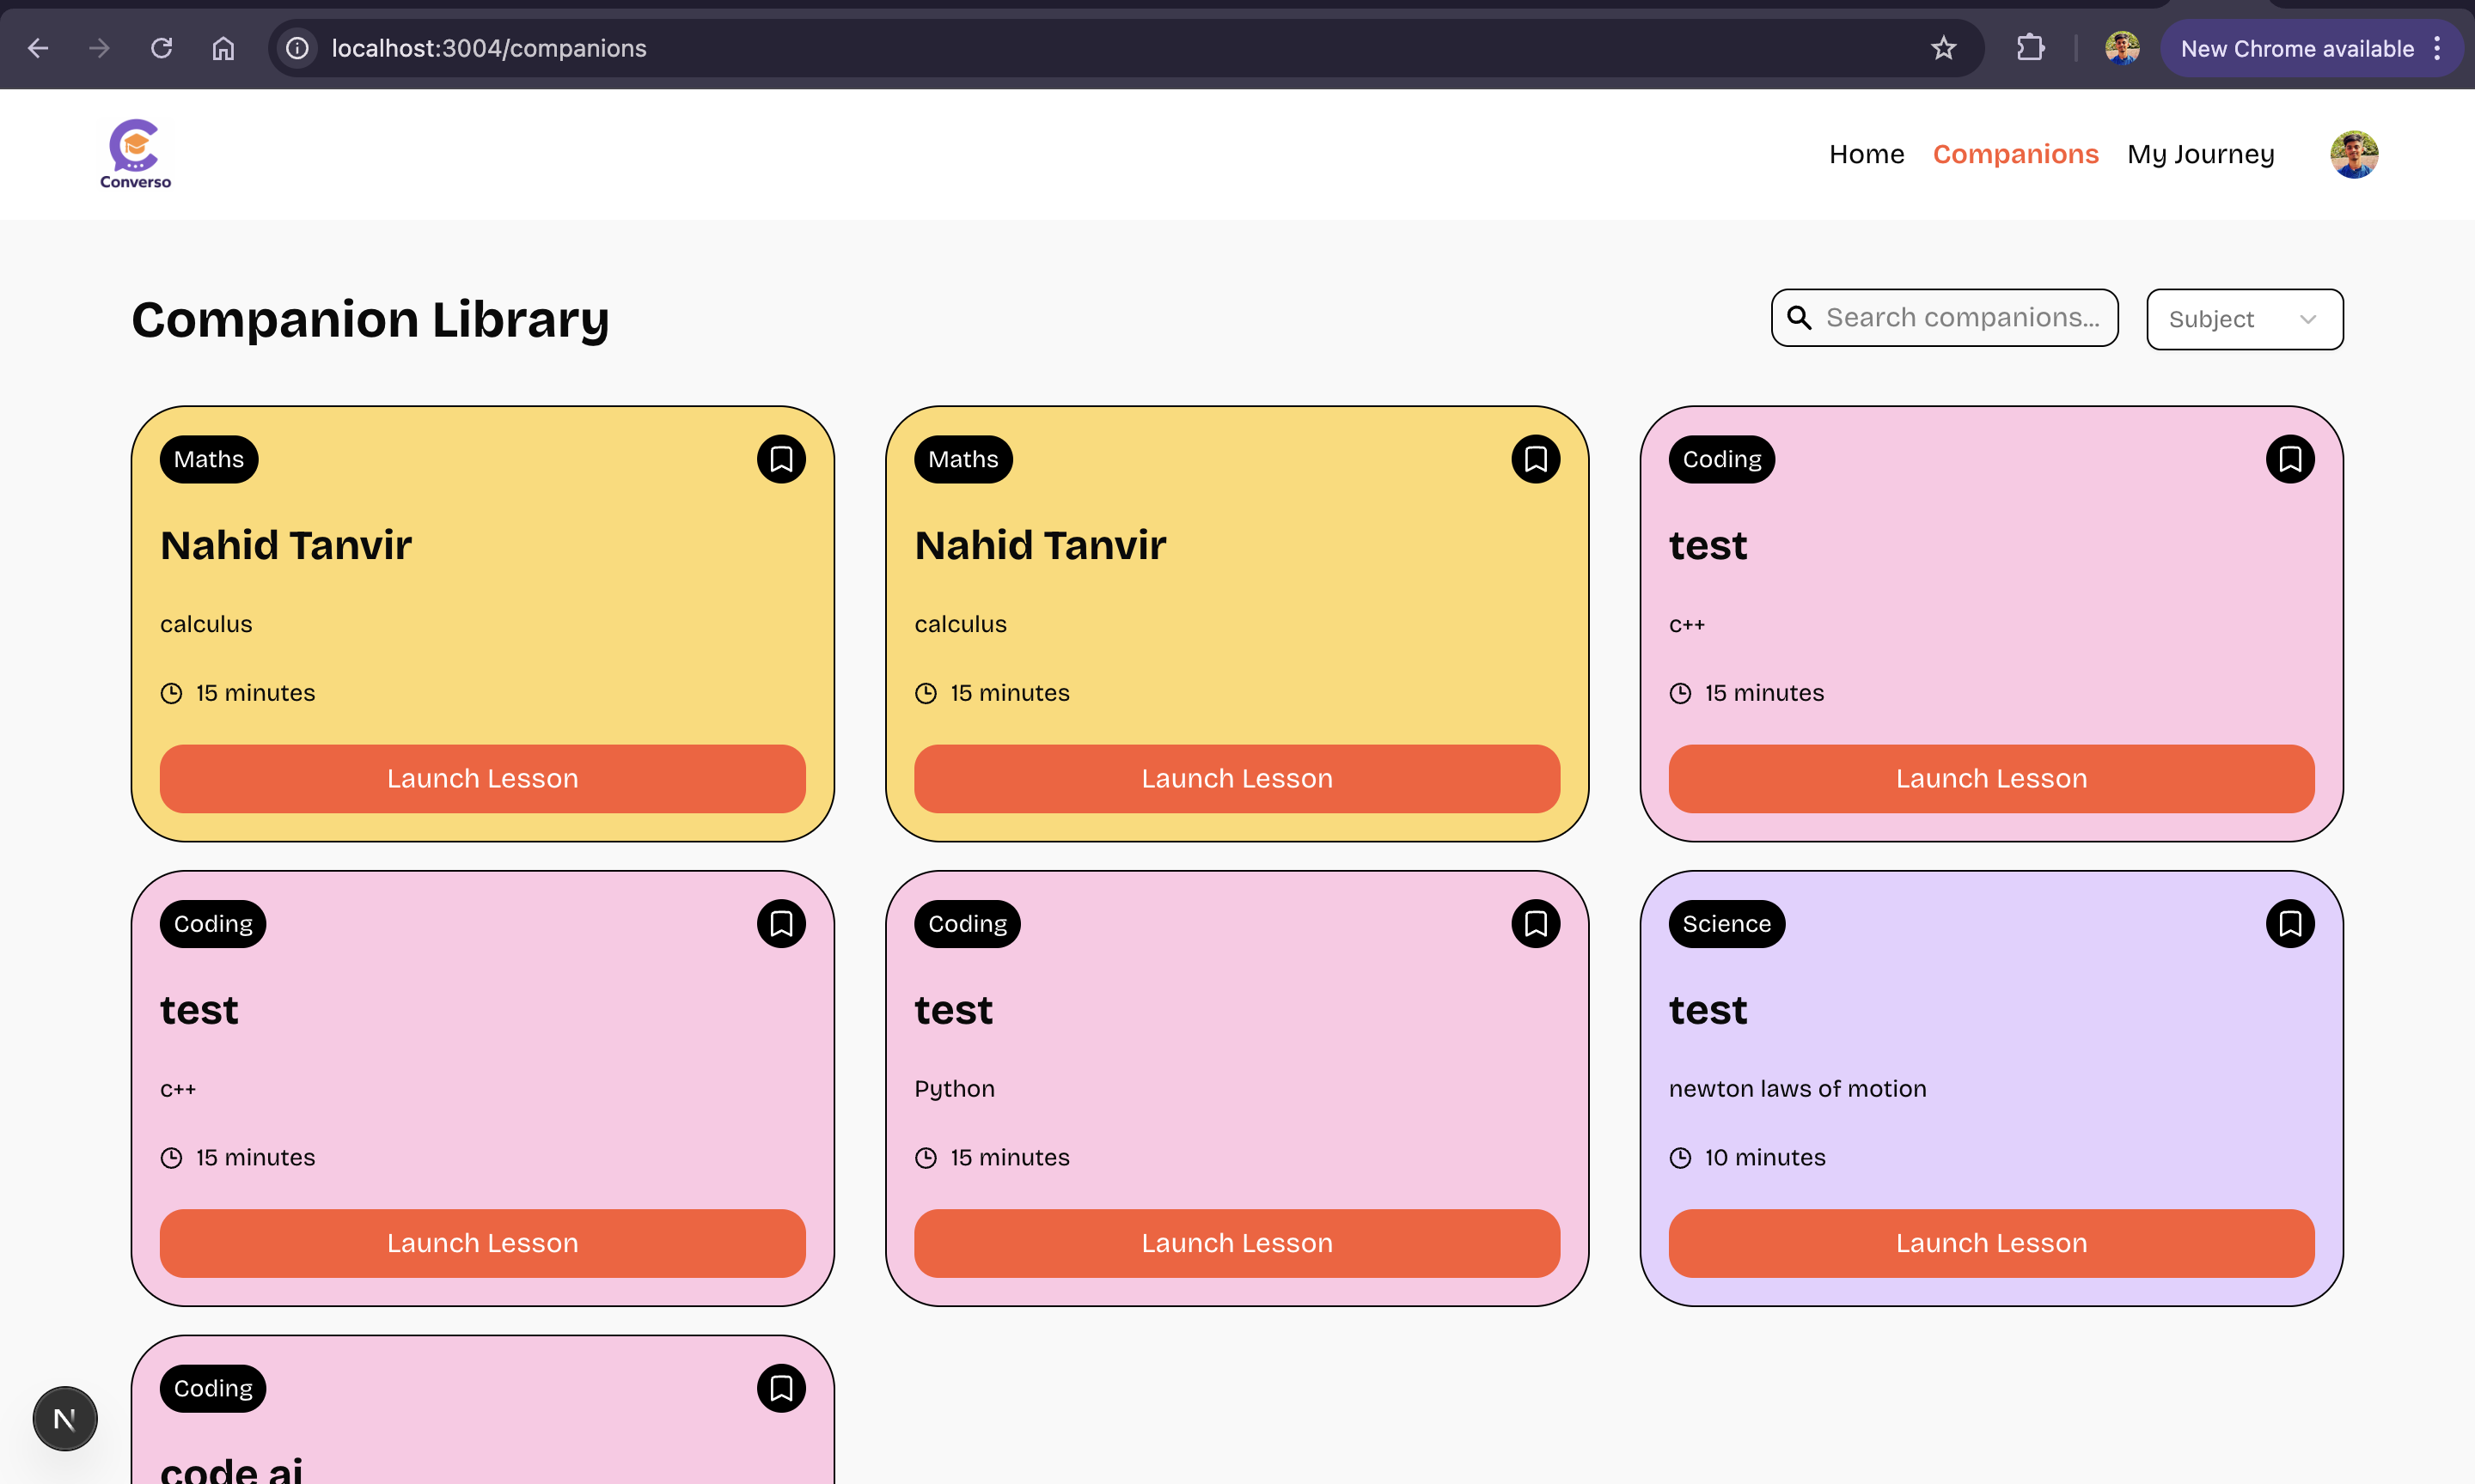The height and width of the screenshot is (1484, 2475).
Task: Click Chrome extensions puzzle icon
Action: [x=2030, y=48]
